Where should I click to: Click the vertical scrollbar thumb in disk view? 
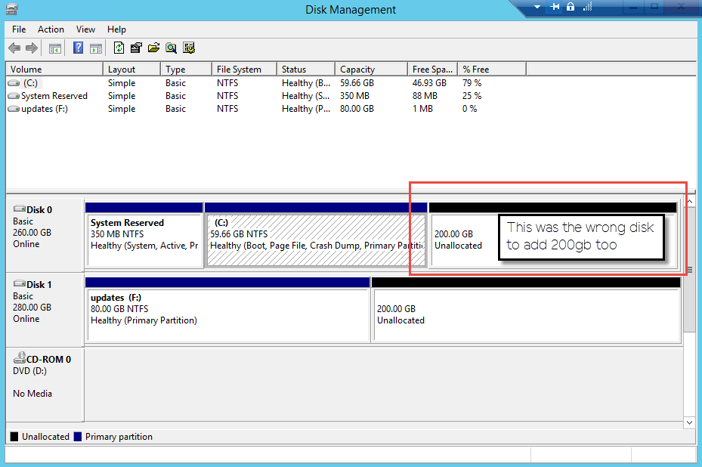[690, 270]
